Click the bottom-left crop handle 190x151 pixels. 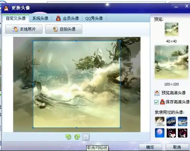pyautogui.click(x=33, y=128)
